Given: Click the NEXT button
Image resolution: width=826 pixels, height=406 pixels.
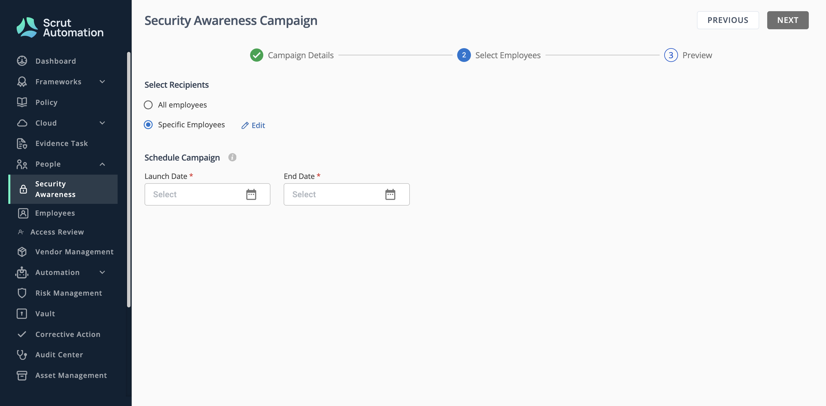Looking at the screenshot, I should pos(788,20).
